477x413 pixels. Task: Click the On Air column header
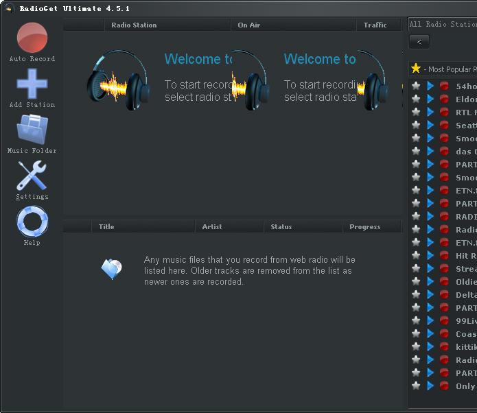[x=248, y=25]
